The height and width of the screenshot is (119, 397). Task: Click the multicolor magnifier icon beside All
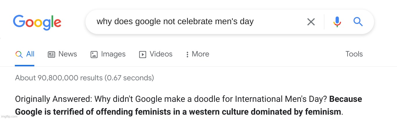(x=19, y=54)
